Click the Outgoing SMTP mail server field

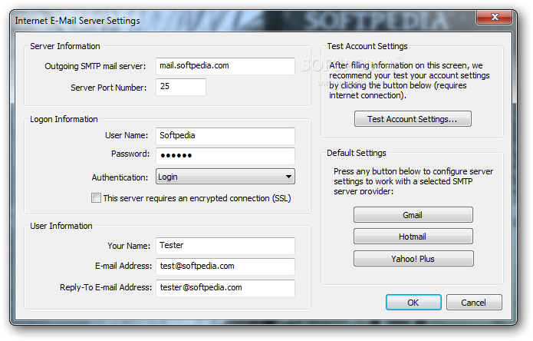coord(225,66)
